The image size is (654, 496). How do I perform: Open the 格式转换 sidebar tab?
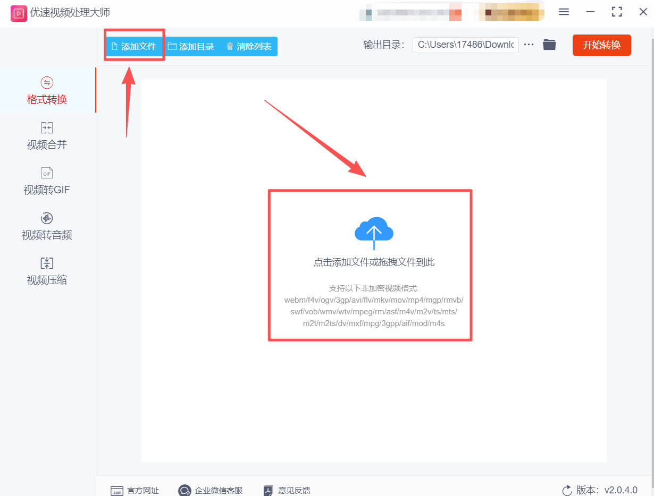click(x=47, y=90)
